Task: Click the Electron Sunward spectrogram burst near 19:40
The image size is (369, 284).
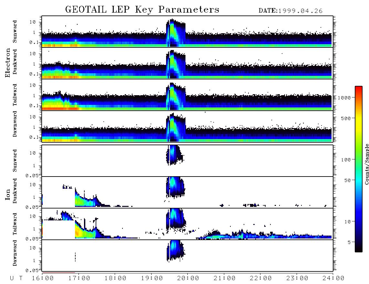Action: 175,32
